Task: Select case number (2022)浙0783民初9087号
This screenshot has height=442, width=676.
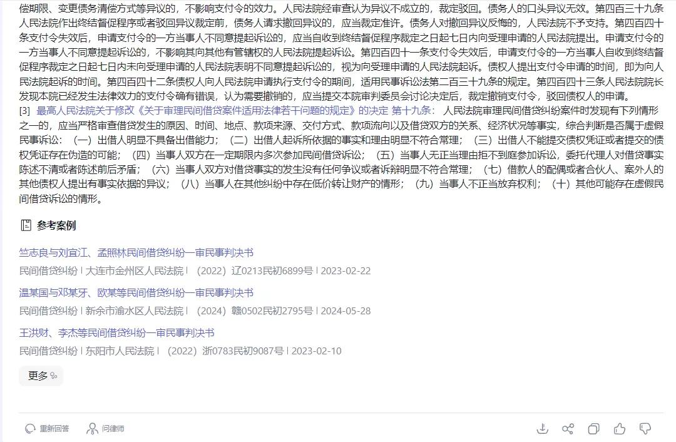Action: pyautogui.click(x=225, y=351)
